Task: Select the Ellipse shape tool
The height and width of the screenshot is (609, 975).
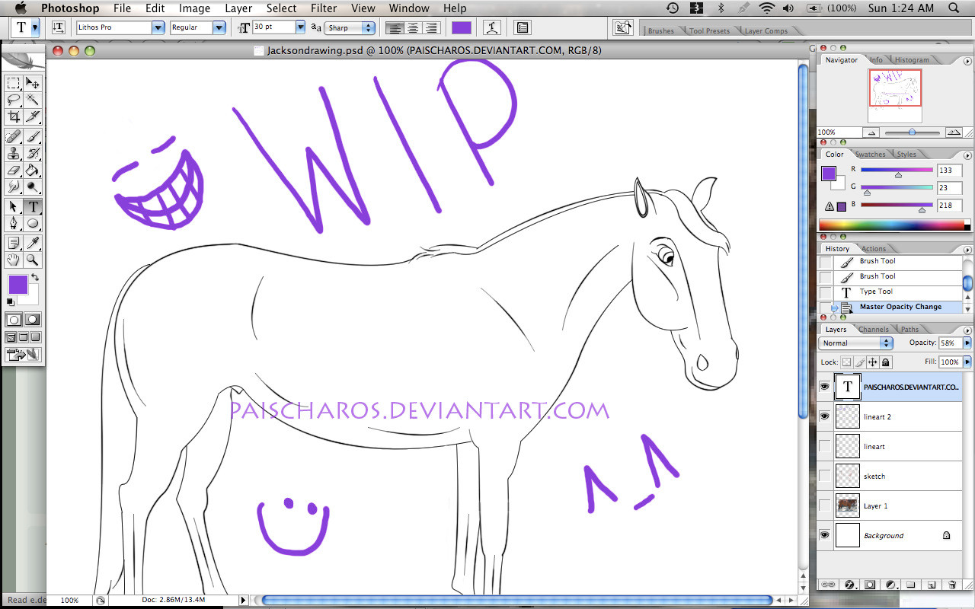Action: (x=33, y=224)
